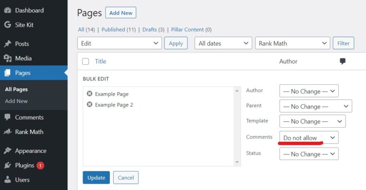Click the Pages documents icon
This screenshot has height=190, width=366.
click(x=7, y=73)
